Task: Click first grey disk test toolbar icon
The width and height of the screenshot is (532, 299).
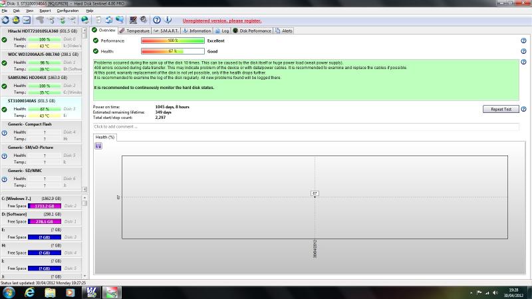Action: coord(40,21)
